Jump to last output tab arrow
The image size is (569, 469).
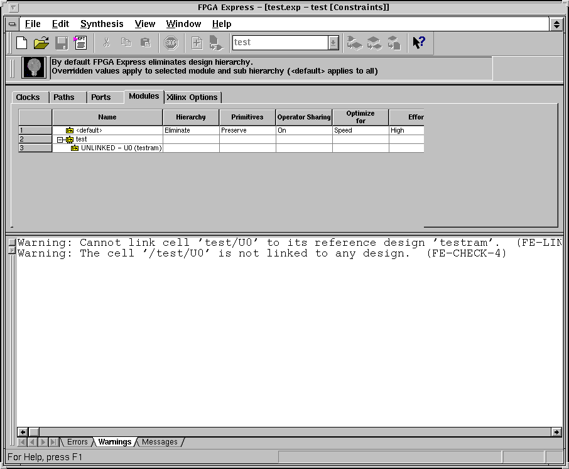click(x=54, y=442)
